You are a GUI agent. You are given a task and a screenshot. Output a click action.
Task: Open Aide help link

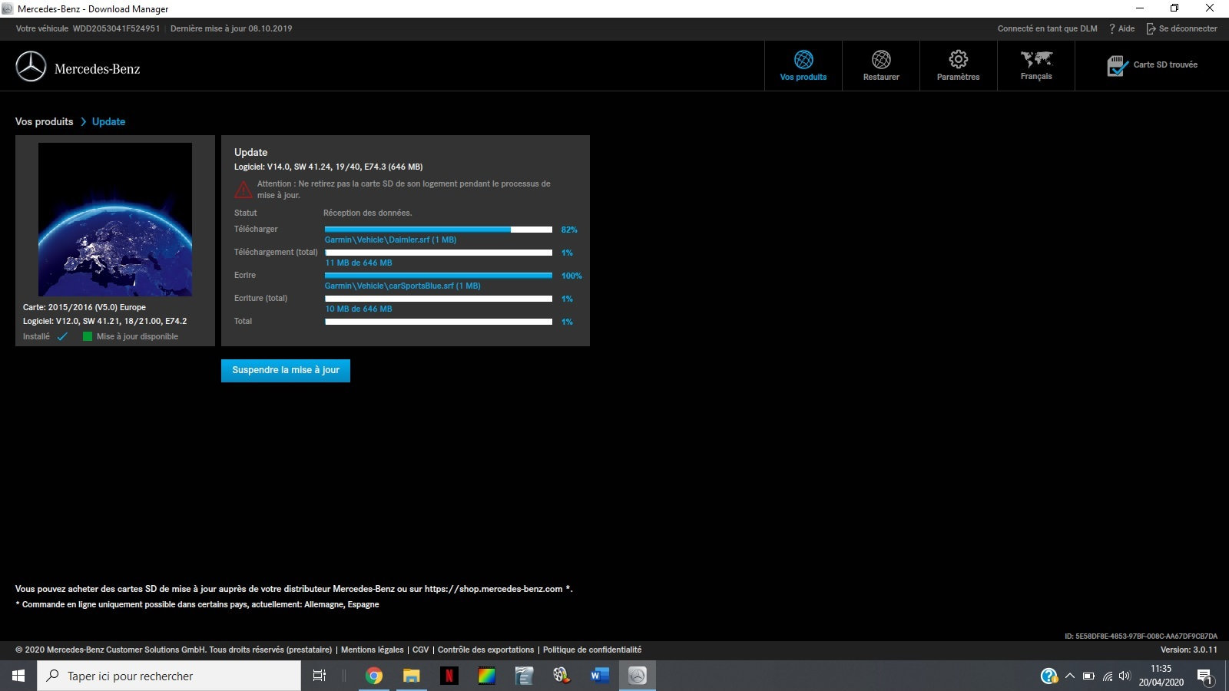click(1121, 28)
